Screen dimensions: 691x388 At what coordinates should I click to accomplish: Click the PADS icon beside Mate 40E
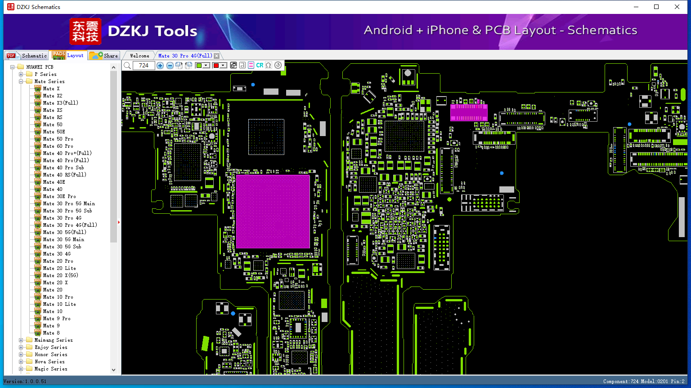(38, 182)
